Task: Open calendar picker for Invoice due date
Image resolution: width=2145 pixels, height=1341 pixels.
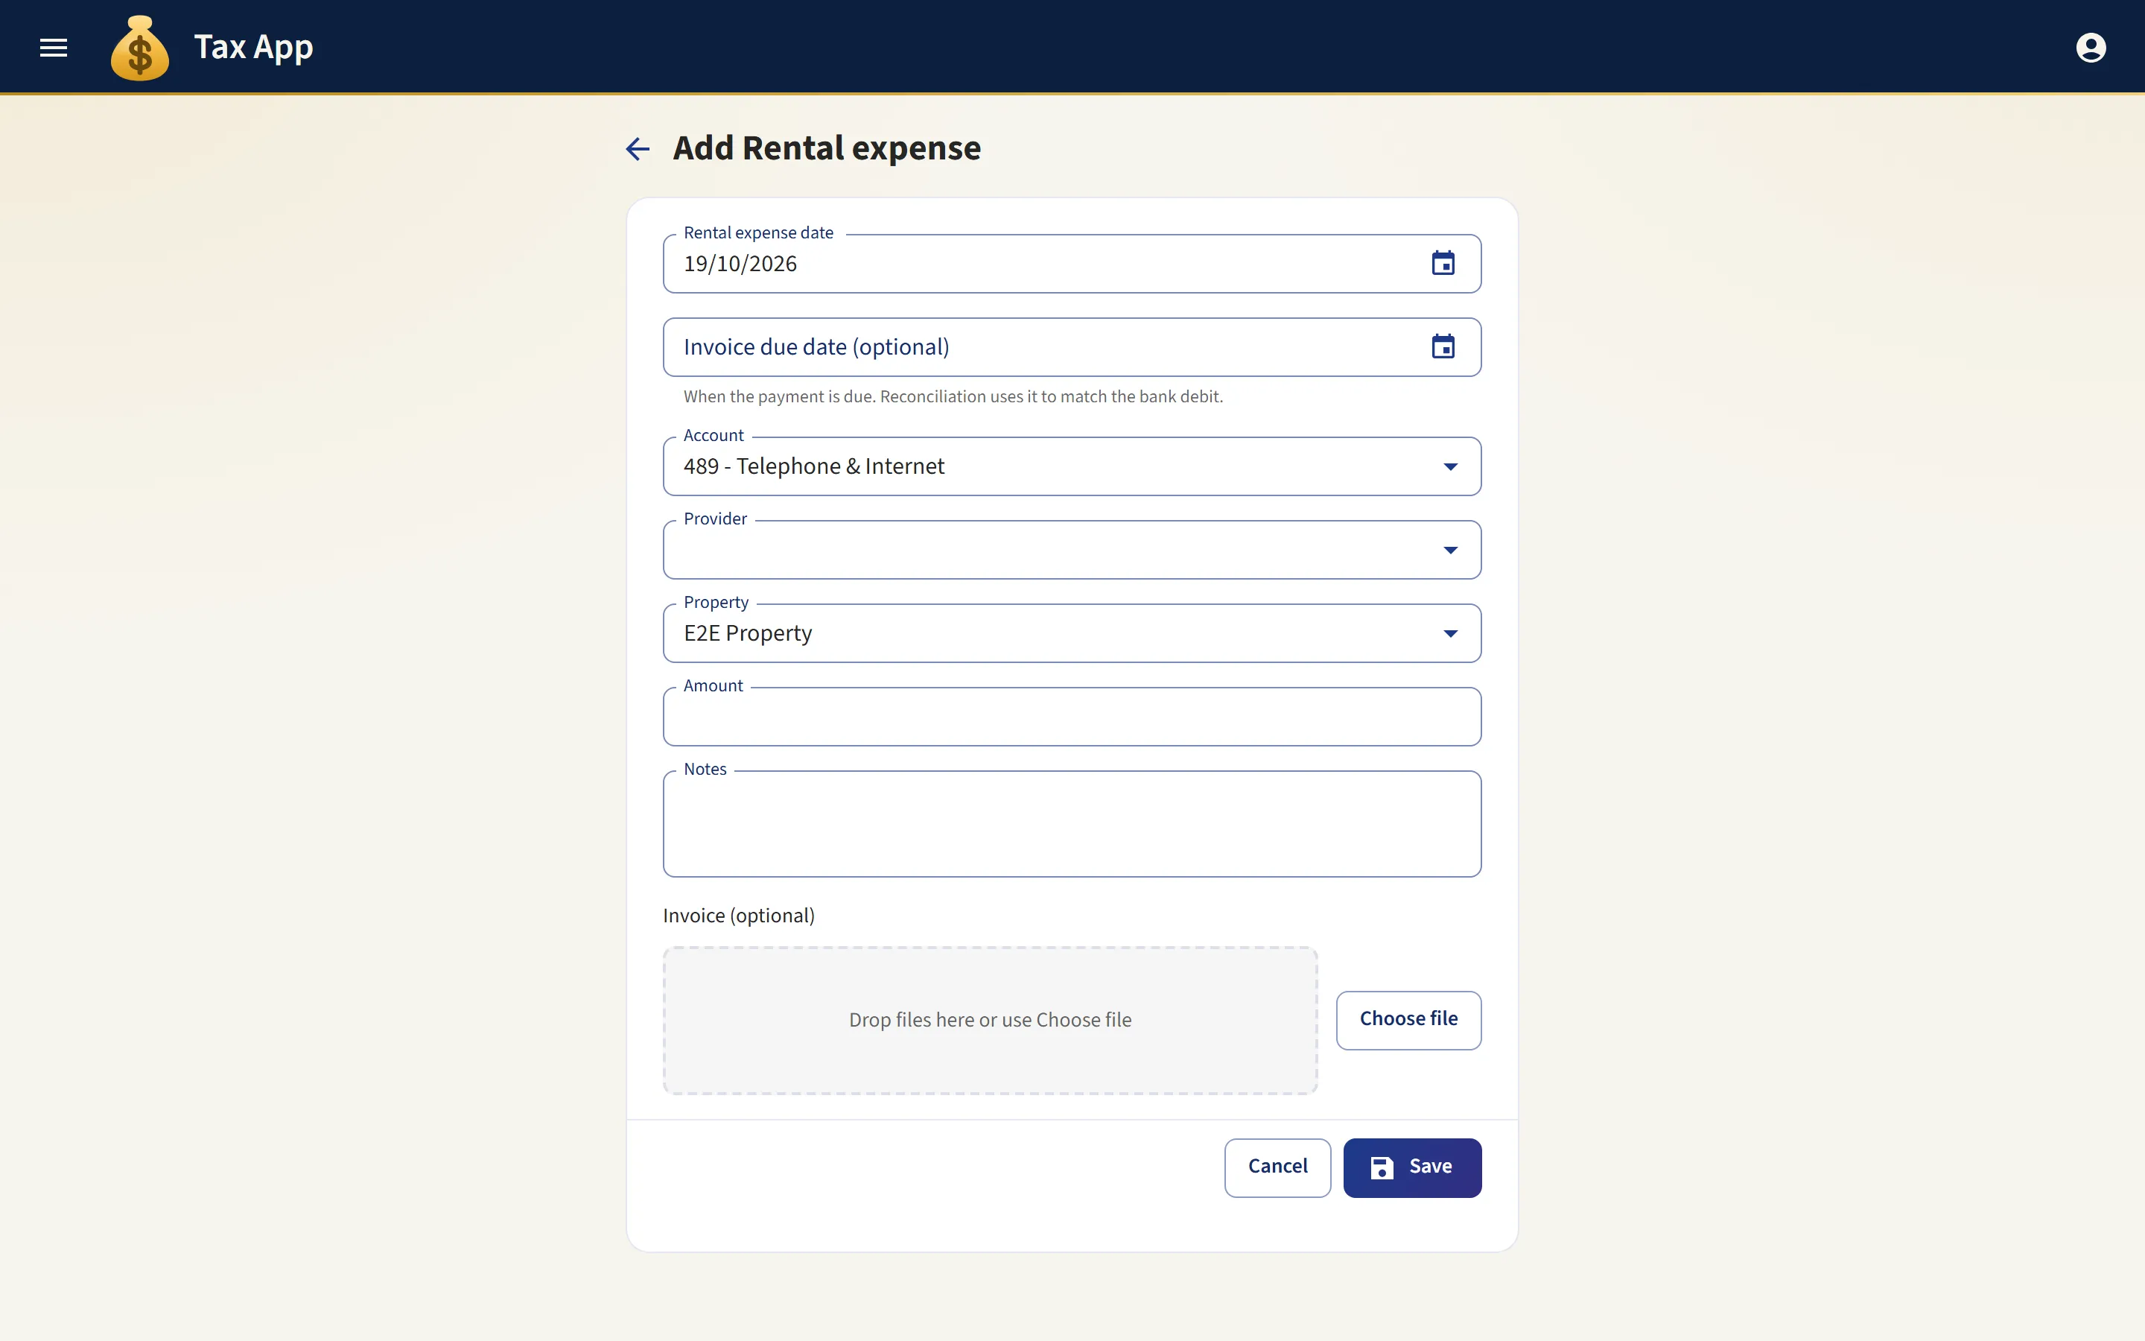Action: (1443, 346)
